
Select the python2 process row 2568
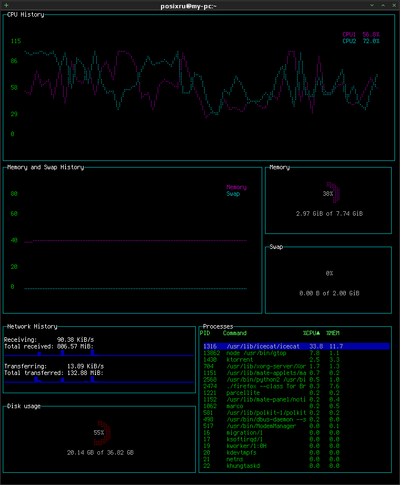296,379
